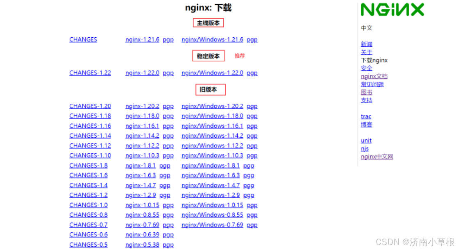Download nginx-1.20.2
Image resolution: width=456 pixels, height=250 pixels.
coord(142,106)
